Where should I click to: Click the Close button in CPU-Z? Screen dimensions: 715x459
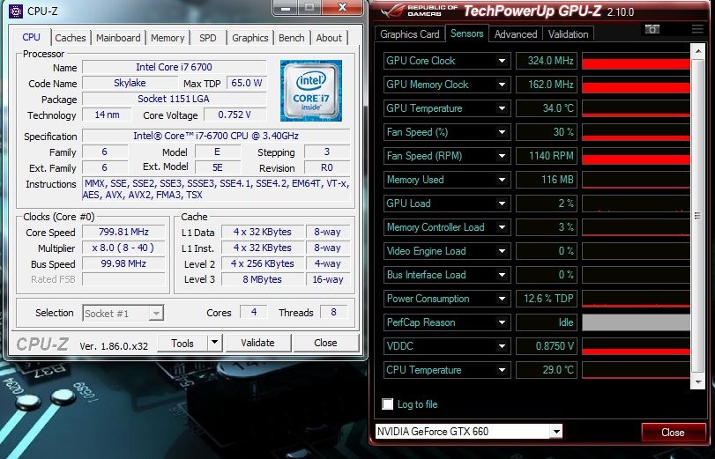(325, 343)
